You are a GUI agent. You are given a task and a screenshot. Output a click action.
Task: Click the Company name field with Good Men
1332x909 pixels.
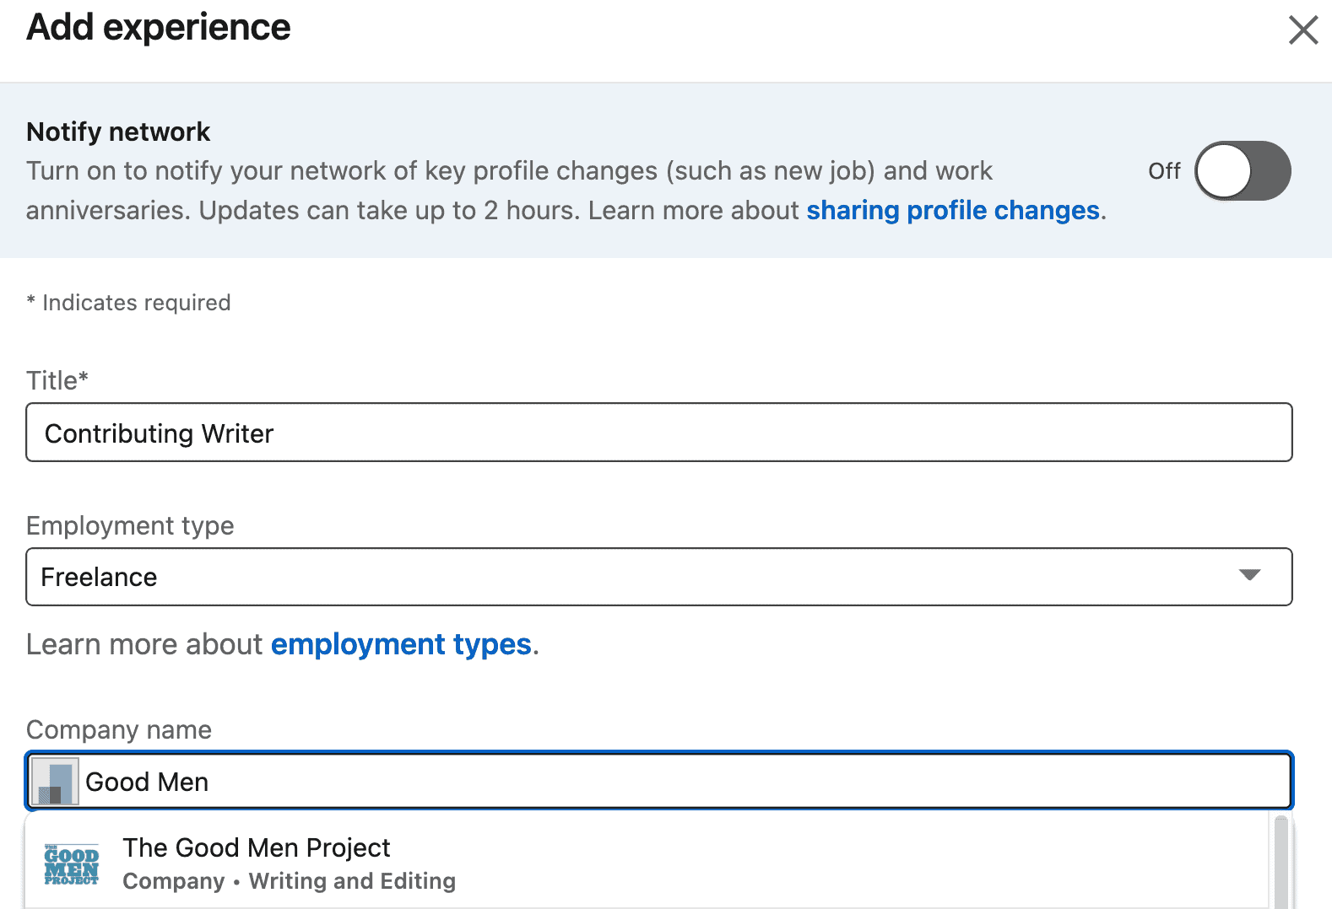[659, 781]
